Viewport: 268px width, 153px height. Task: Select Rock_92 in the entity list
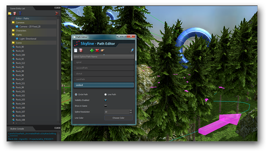pos(20,51)
